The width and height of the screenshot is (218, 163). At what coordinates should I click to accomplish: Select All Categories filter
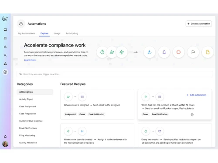(x=35, y=92)
